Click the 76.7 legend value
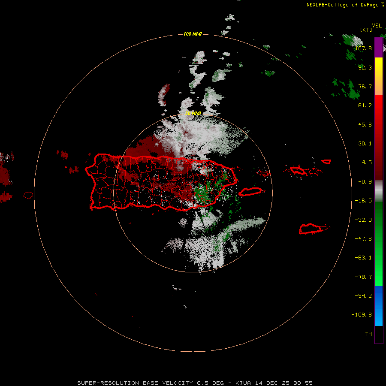Image resolution: width=386 pixels, height=386 pixels. [x=365, y=86]
